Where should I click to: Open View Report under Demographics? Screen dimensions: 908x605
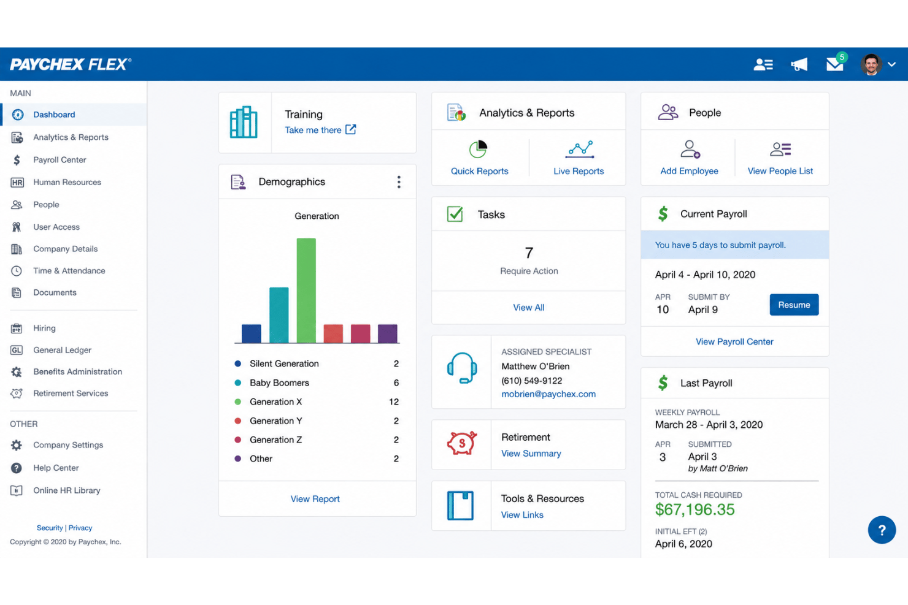(315, 499)
